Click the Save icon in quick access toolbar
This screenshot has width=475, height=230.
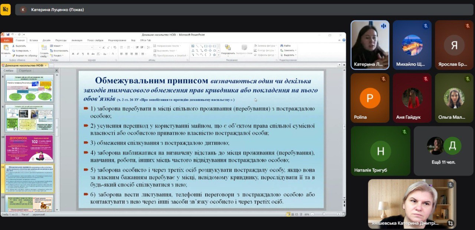8,35
